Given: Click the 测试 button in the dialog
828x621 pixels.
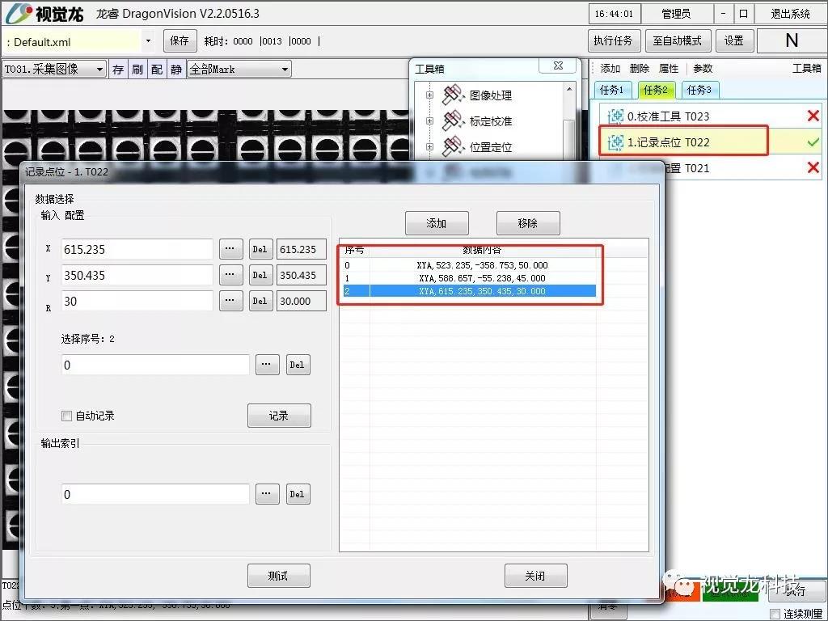Looking at the screenshot, I should [278, 576].
